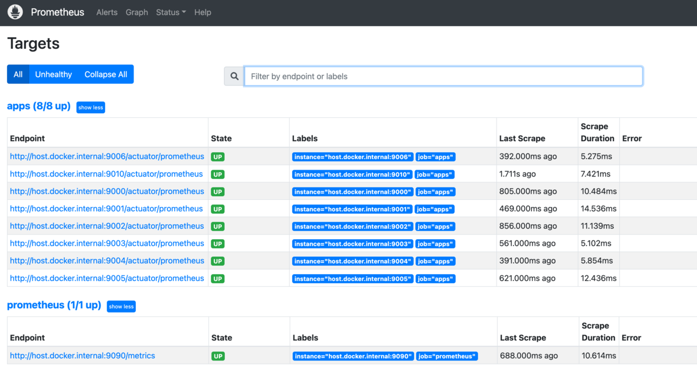Click the Collapse All button
This screenshot has height=378, width=697.
pyautogui.click(x=106, y=74)
